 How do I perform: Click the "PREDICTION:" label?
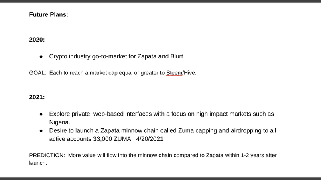point(47,155)
